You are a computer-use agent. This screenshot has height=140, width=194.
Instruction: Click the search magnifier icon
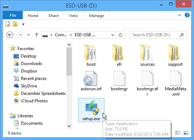click(182, 35)
